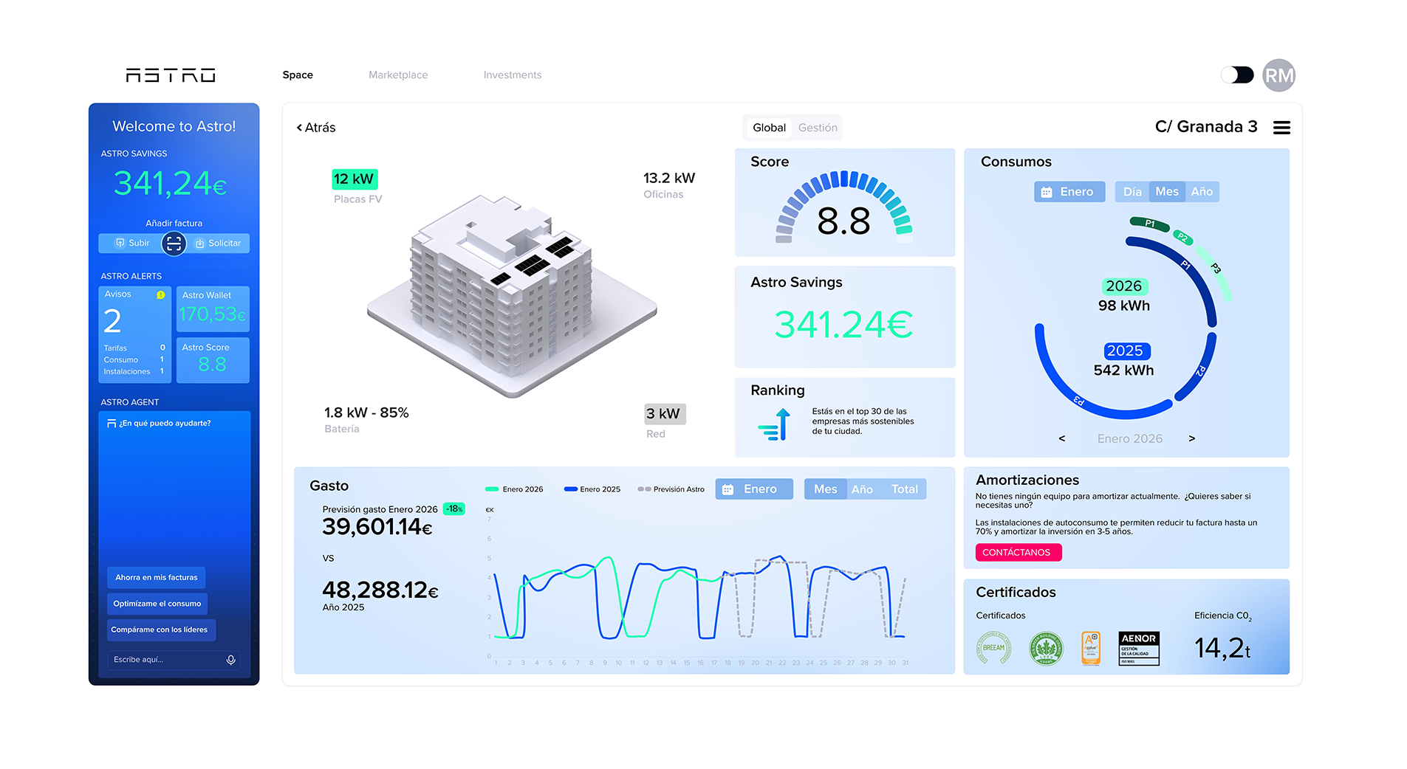Select Día in the Consumos period toggle
The height and width of the screenshot is (769, 1407).
(1132, 192)
